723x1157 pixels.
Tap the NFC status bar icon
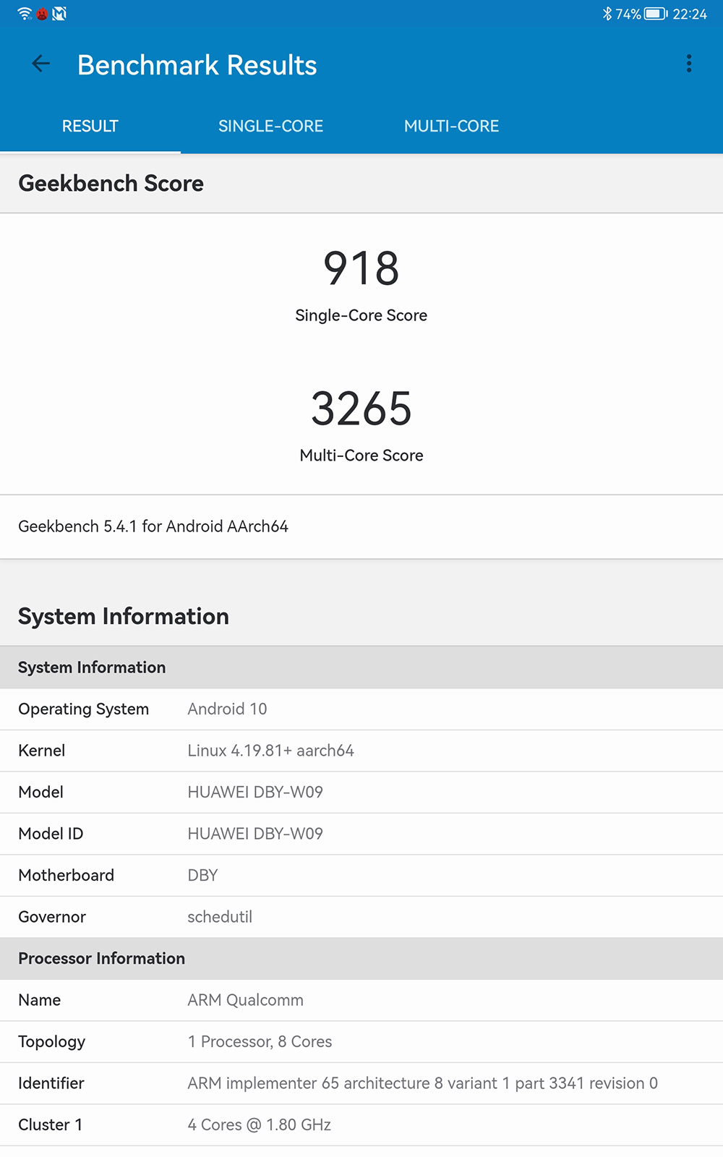[59, 14]
